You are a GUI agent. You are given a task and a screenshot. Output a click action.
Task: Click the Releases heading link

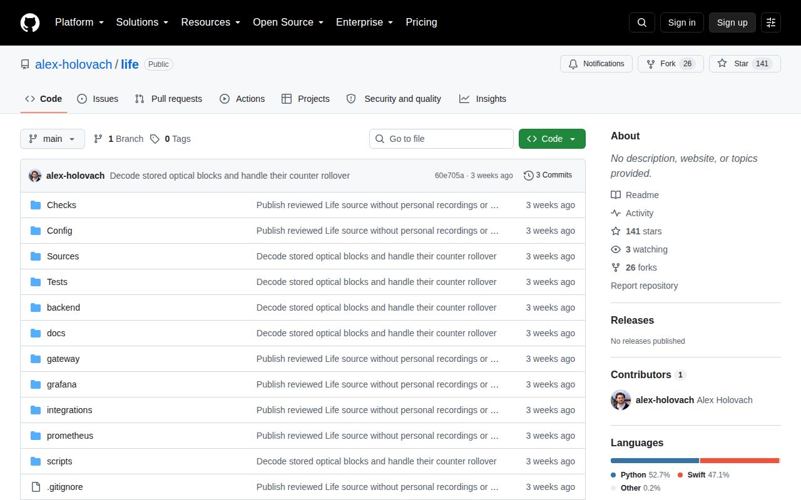coord(632,320)
